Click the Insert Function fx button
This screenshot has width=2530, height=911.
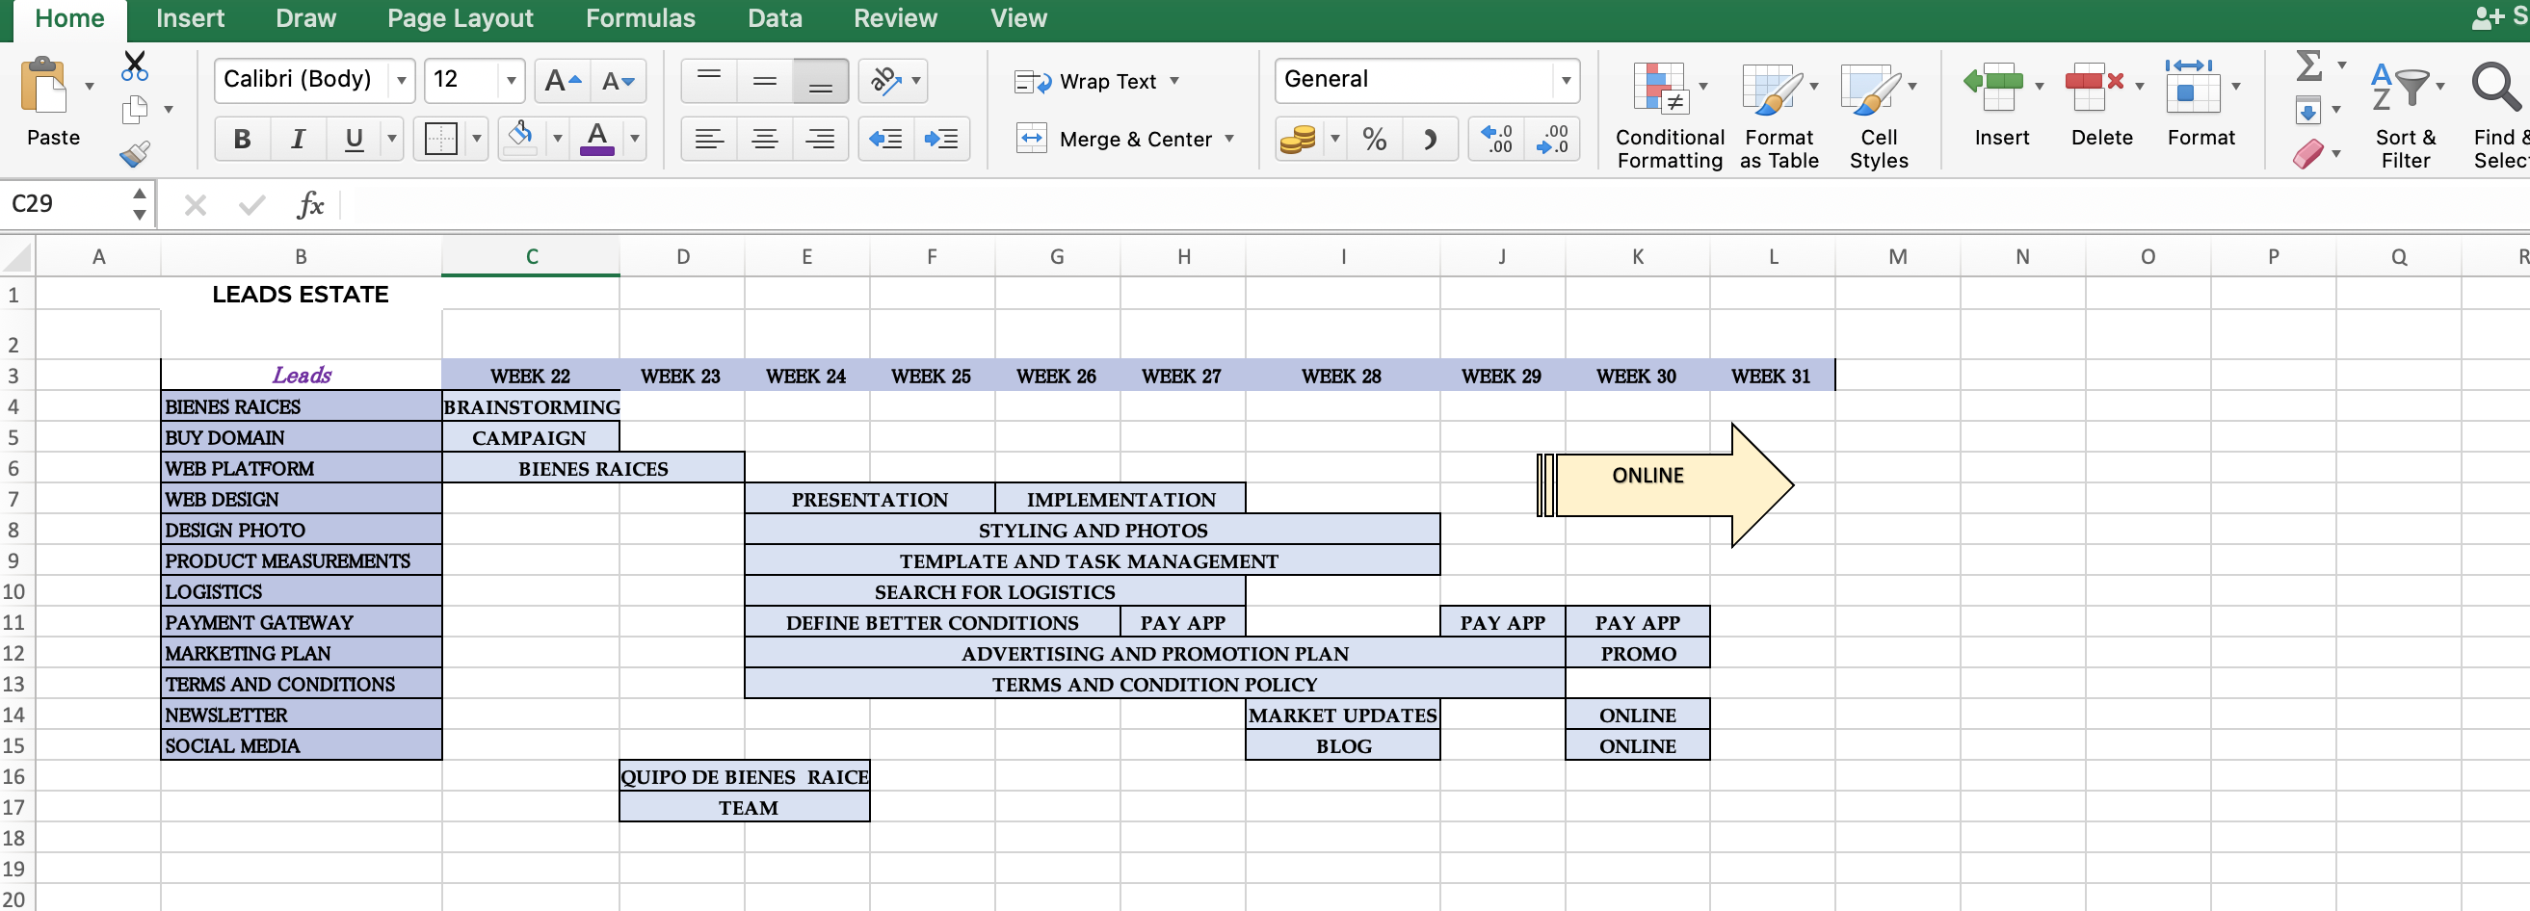pos(310,204)
